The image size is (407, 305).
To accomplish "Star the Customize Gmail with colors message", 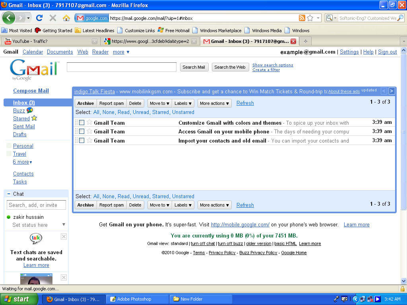I will coord(89,122).
